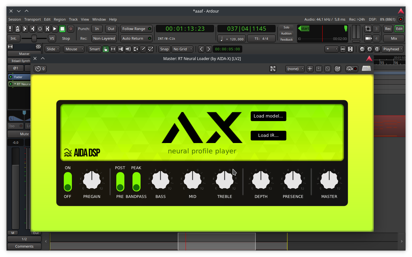Open the Session menu
The image size is (412, 257).
(x=15, y=19)
